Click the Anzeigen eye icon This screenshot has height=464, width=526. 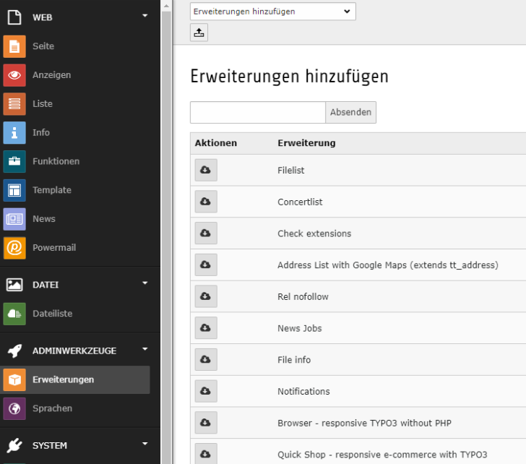[14, 75]
